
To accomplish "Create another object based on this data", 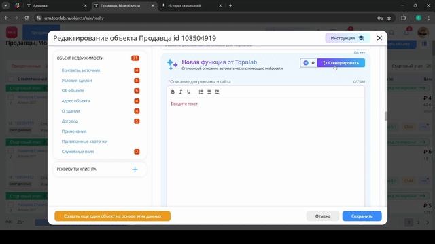I will point(112,216).
